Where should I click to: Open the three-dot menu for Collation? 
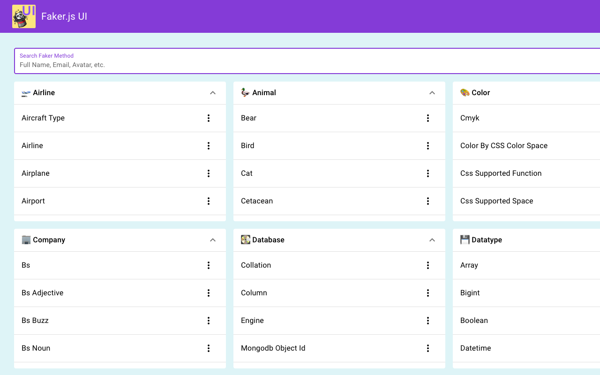428,265
